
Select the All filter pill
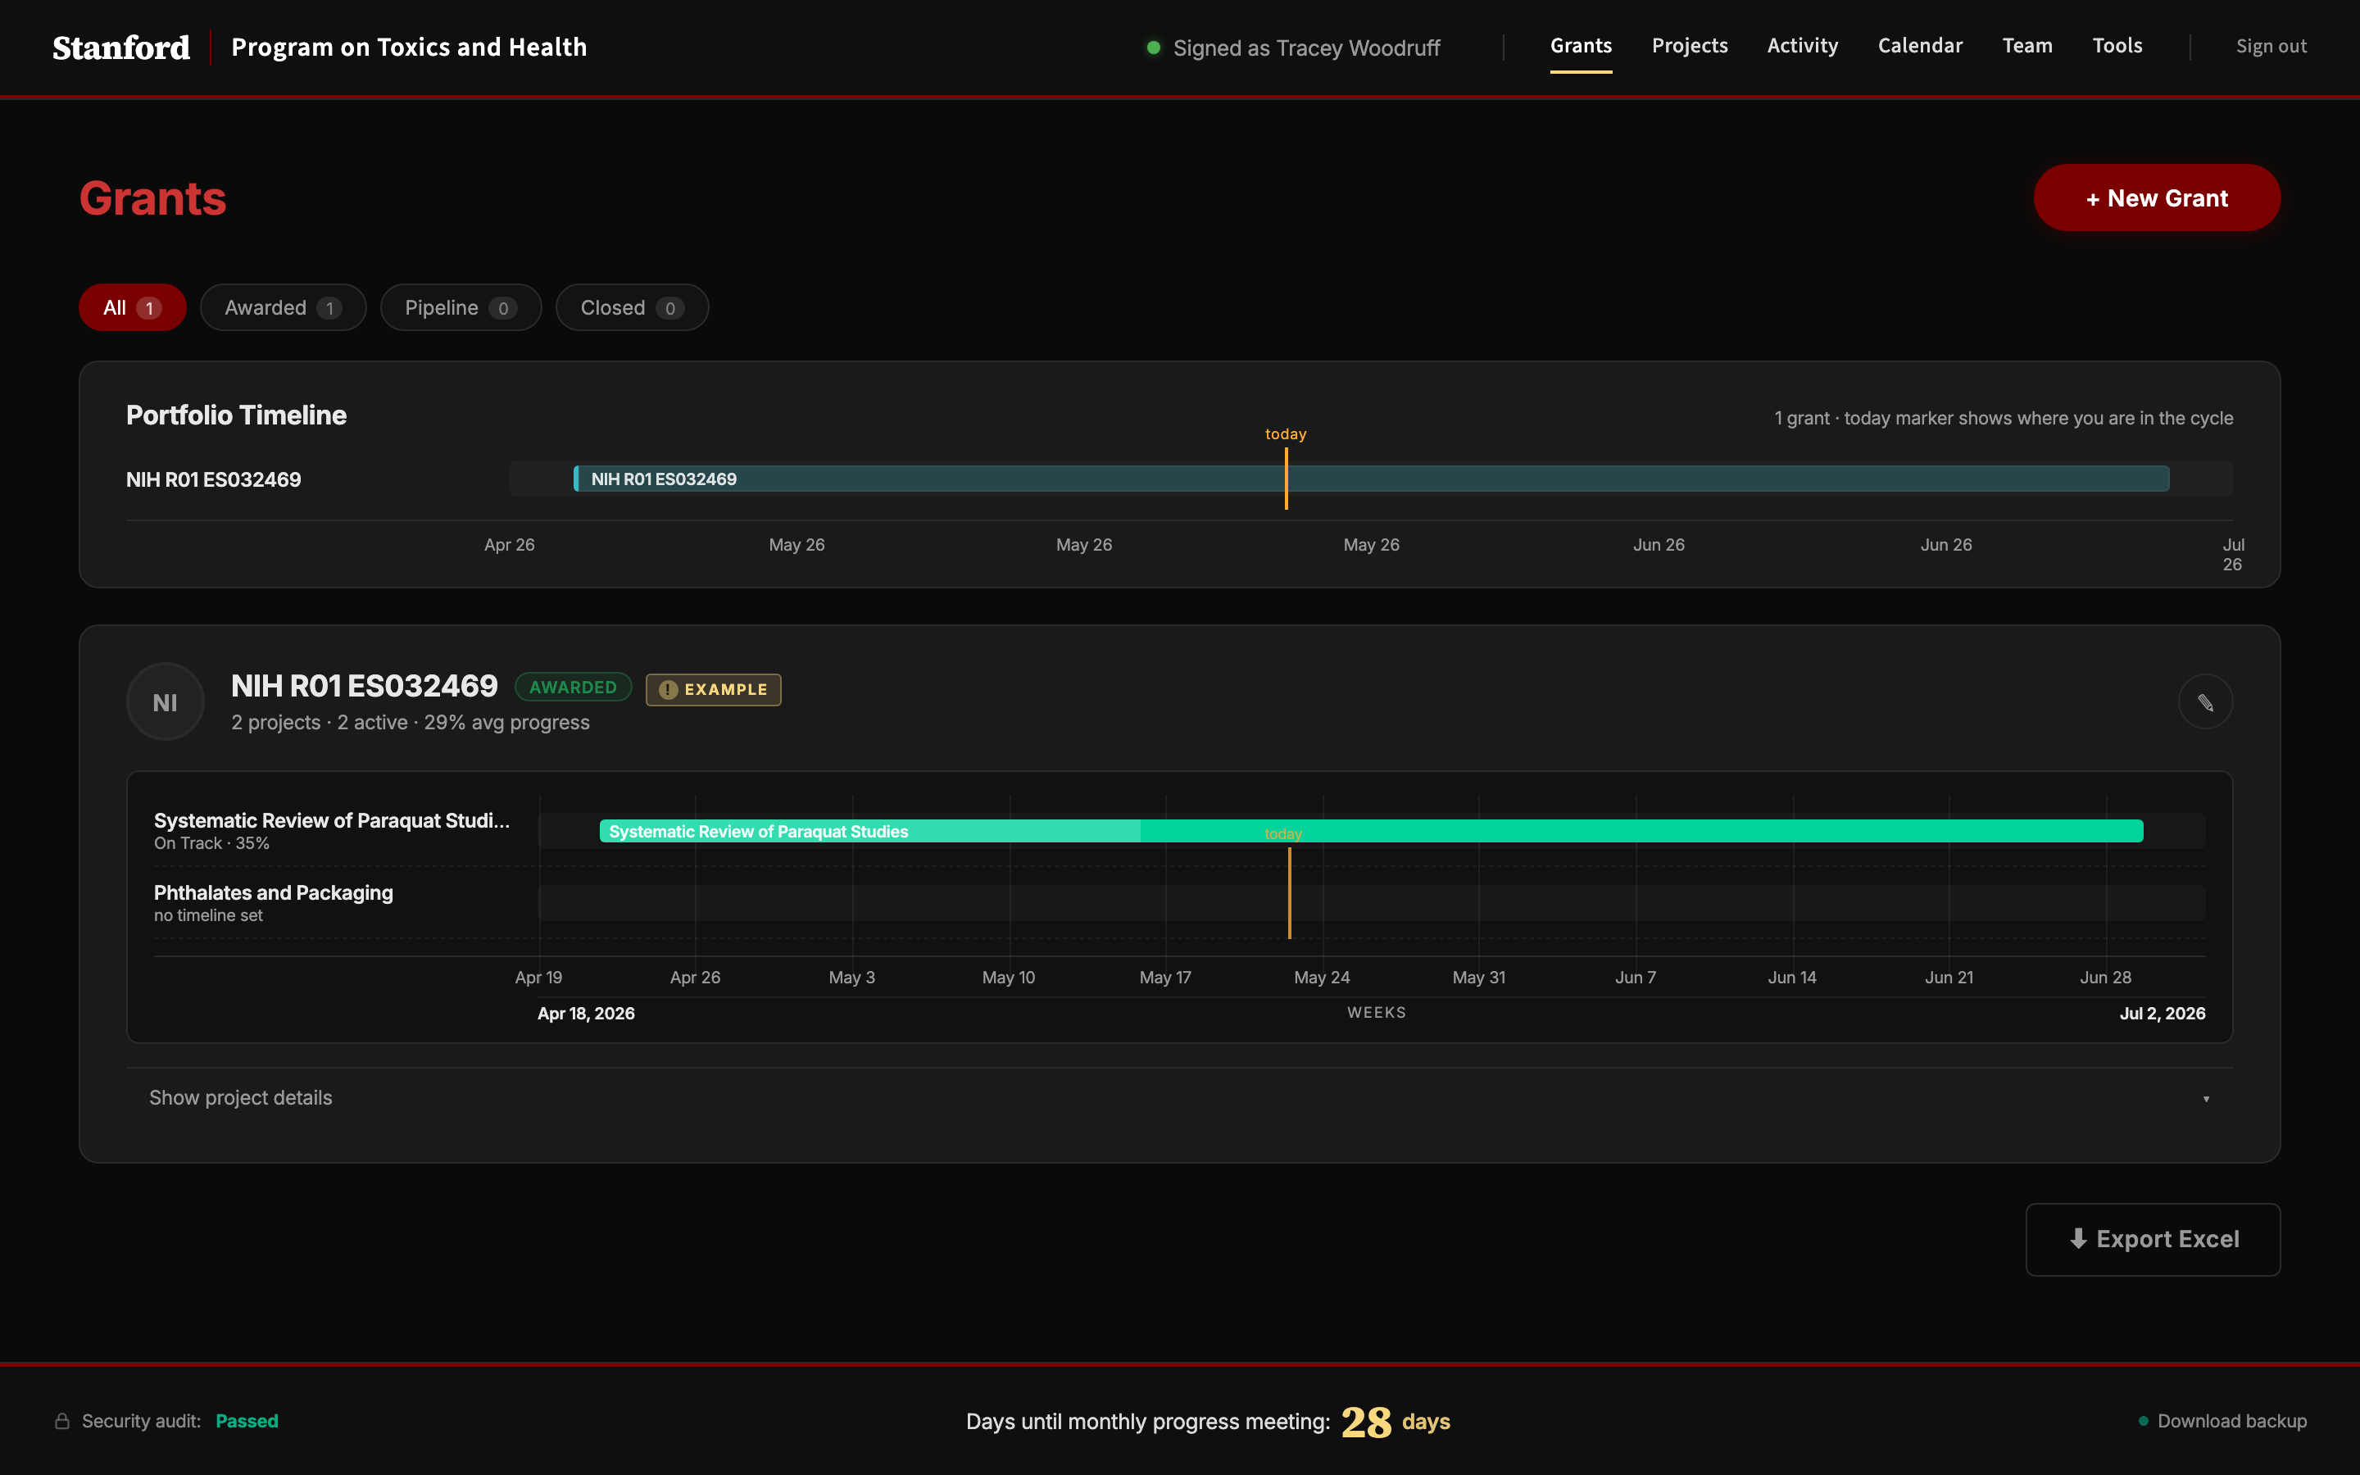coord(133,307)
